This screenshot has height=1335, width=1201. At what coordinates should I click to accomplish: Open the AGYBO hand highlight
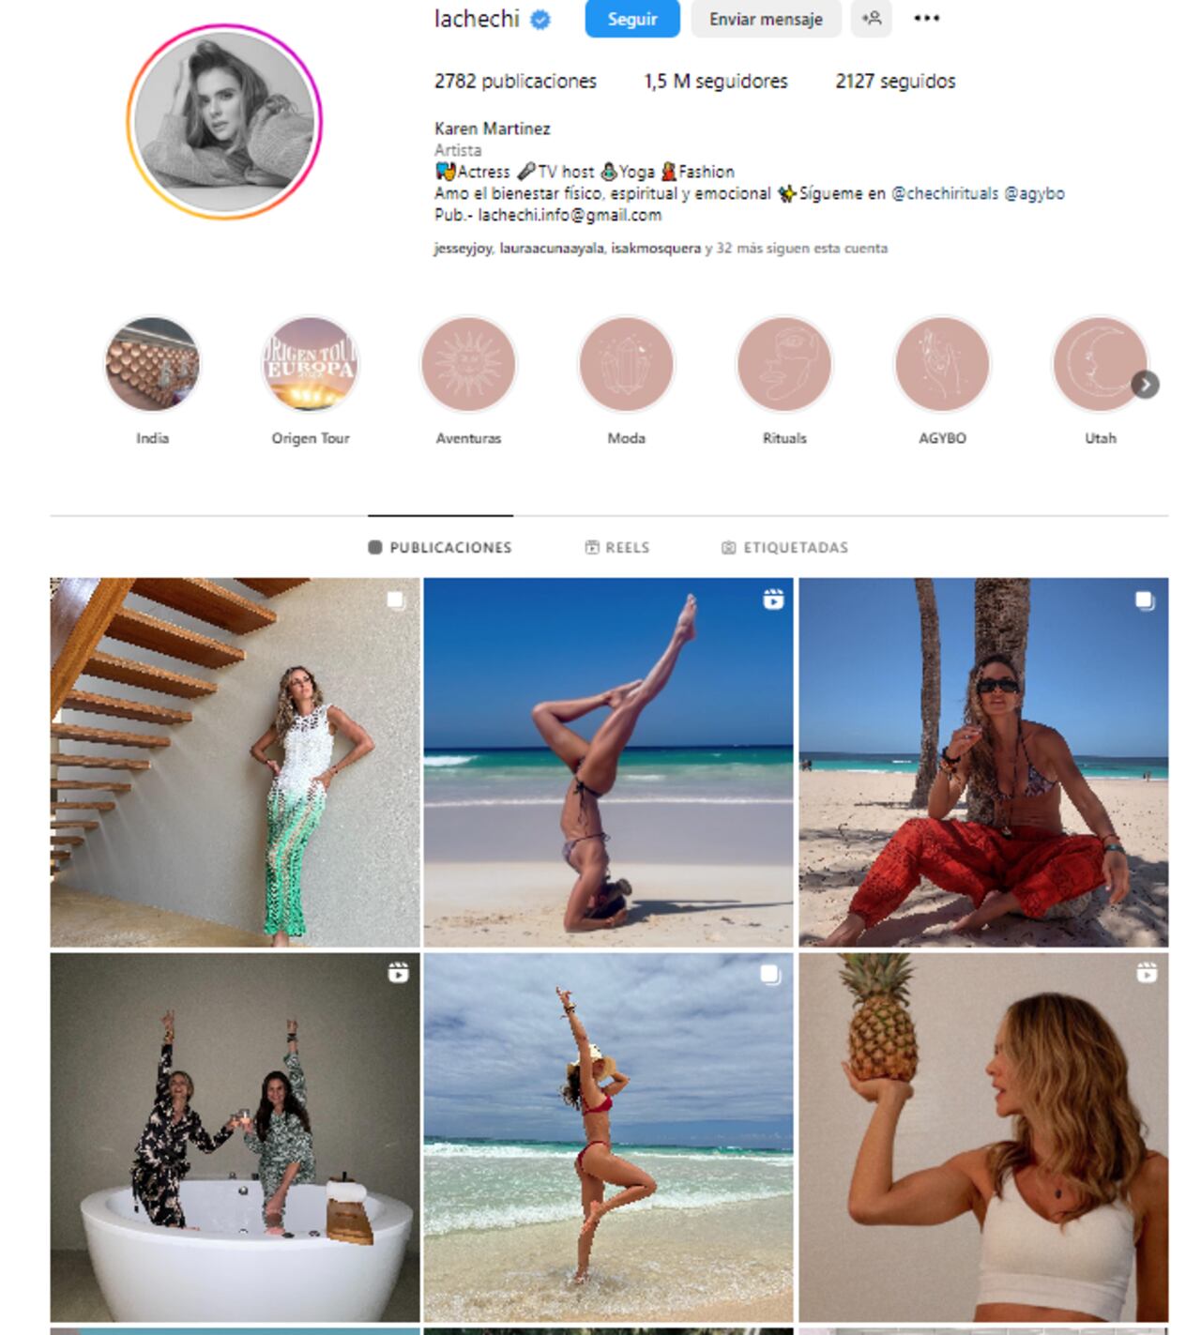[x=942, y=364]
